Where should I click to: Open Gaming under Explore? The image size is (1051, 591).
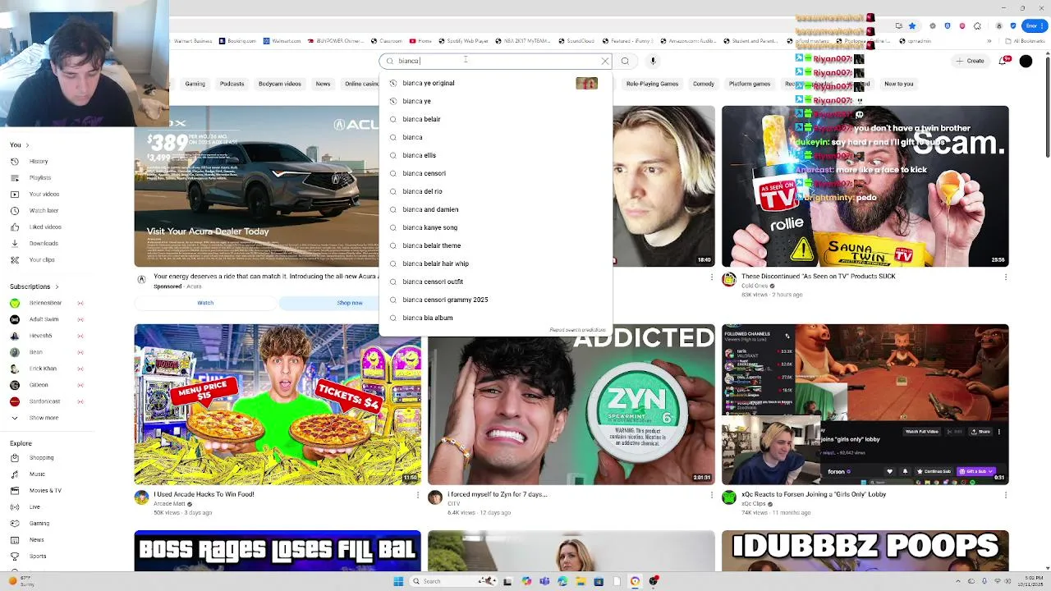click(x=39, y=523)
